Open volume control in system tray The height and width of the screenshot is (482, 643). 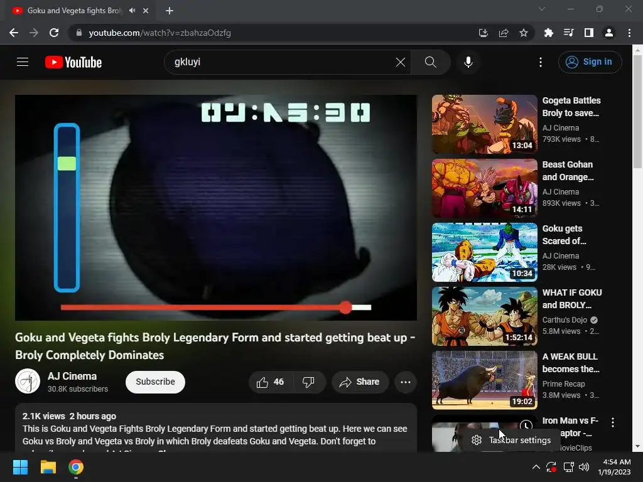(584, 467)
